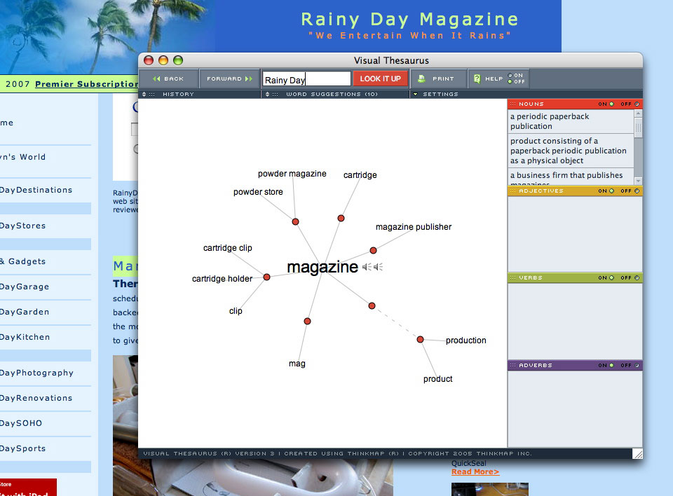This screenshot has width=673, height=496.
Task: Open DayPhotography in the web page sidebar
Action: tap(36, 373)
